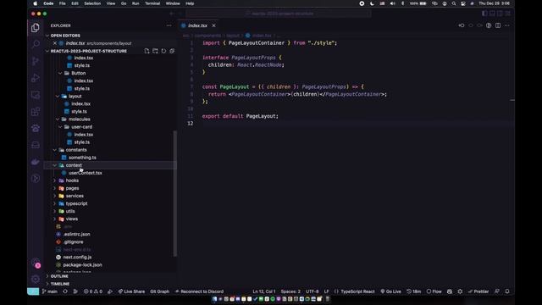This screenshot has width=542, height=305.
Task: Click Ln 12, Col 1 cursor position
Action: pyautogui.click(x=264, y=291)
